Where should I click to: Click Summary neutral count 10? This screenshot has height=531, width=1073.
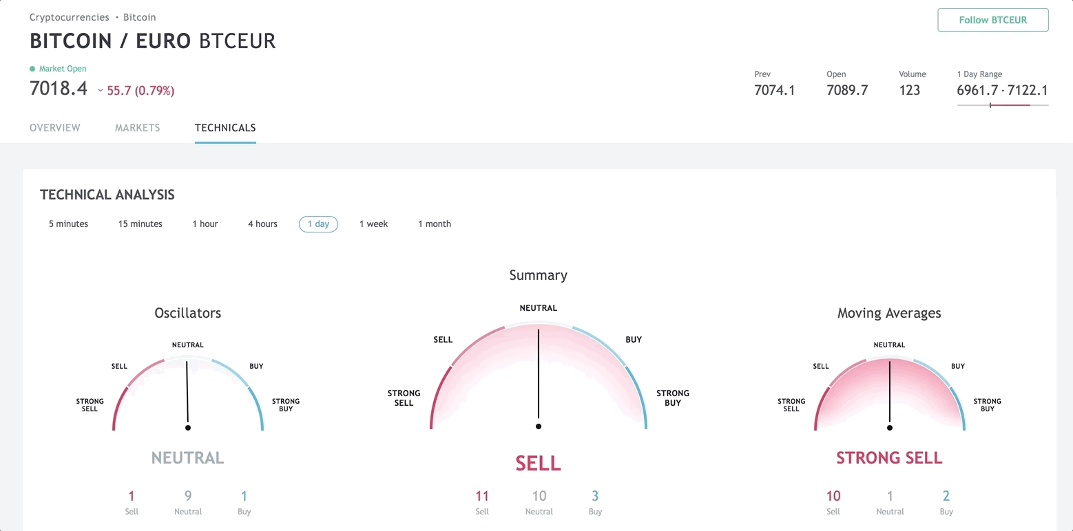pos(539,496)
